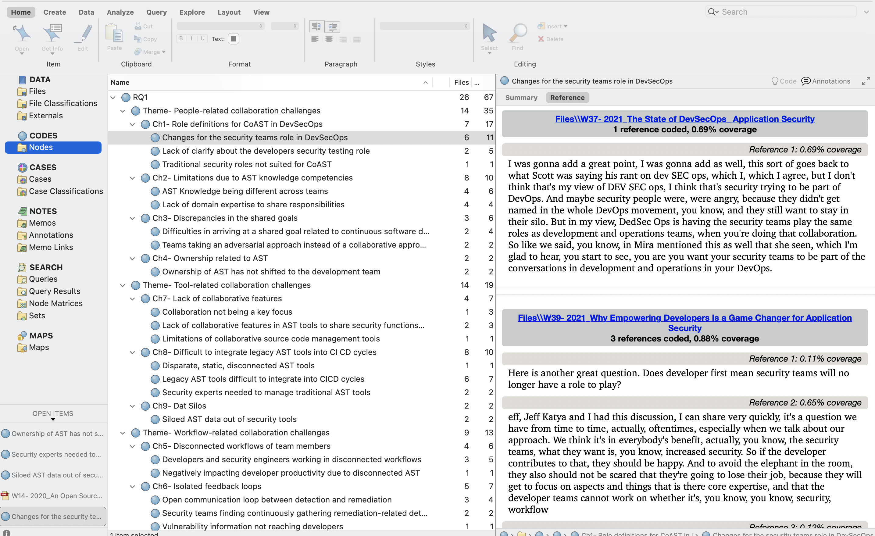The width and height of the screenshot is (875, 536).
Task: Open W14- 2020 An Open Sourc... open item
Action: pyautogui.click(x=53, y=495)
